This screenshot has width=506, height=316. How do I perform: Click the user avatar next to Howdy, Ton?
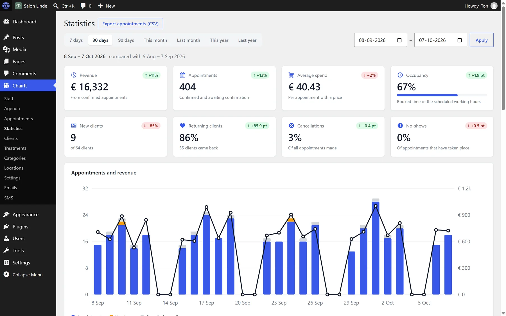[x=494, y=6]
